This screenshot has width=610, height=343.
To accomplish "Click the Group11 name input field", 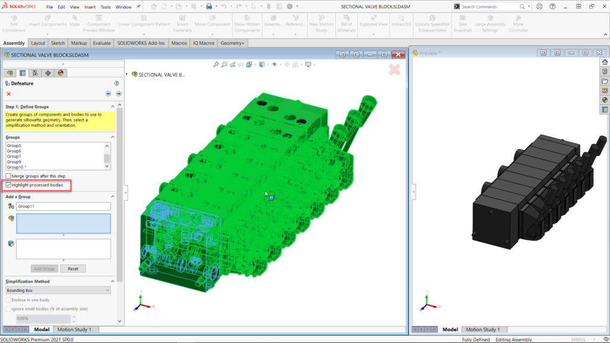I will pyautogui.click(x=63, y=207).
